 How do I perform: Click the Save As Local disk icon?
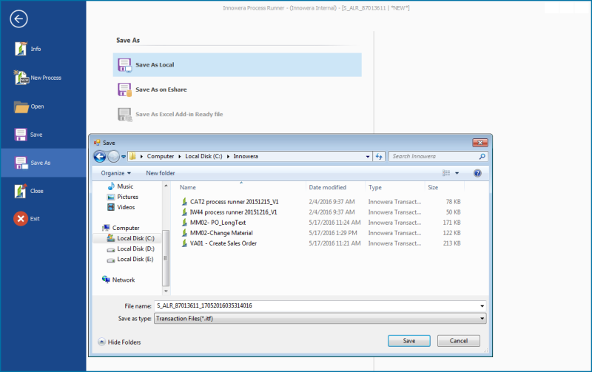click(x=124, y=65)
